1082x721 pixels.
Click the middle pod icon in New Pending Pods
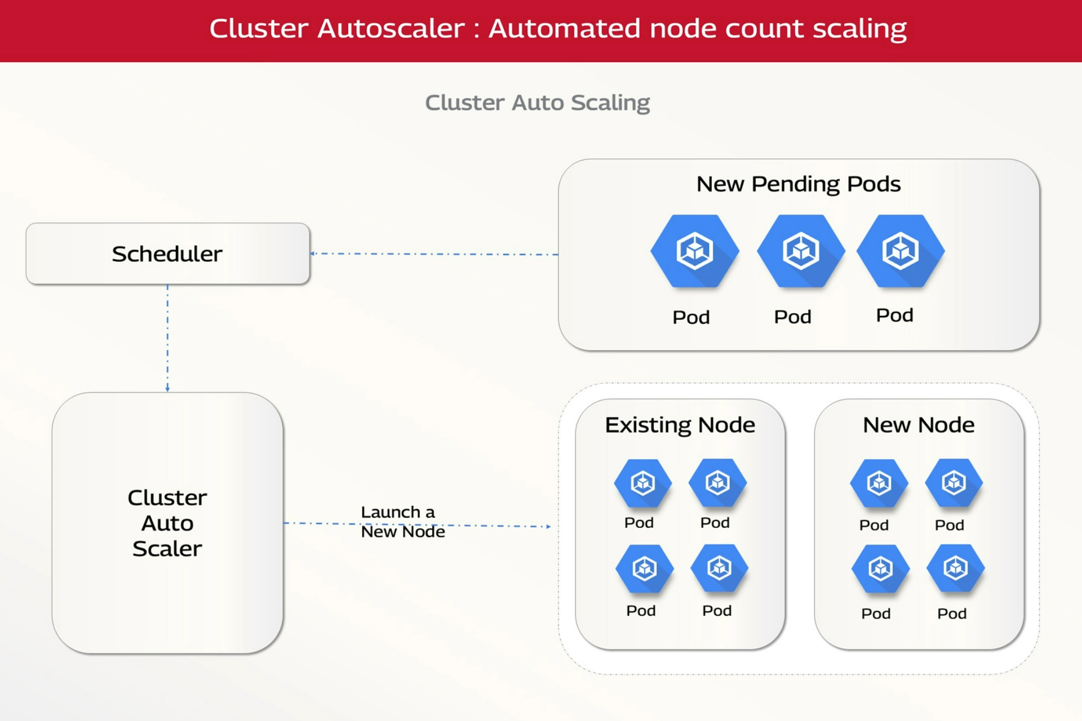[x=801, y=251]
